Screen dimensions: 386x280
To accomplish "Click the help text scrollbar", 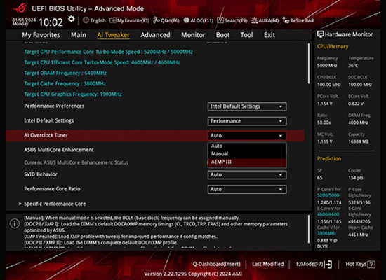I will coord(309,229).
